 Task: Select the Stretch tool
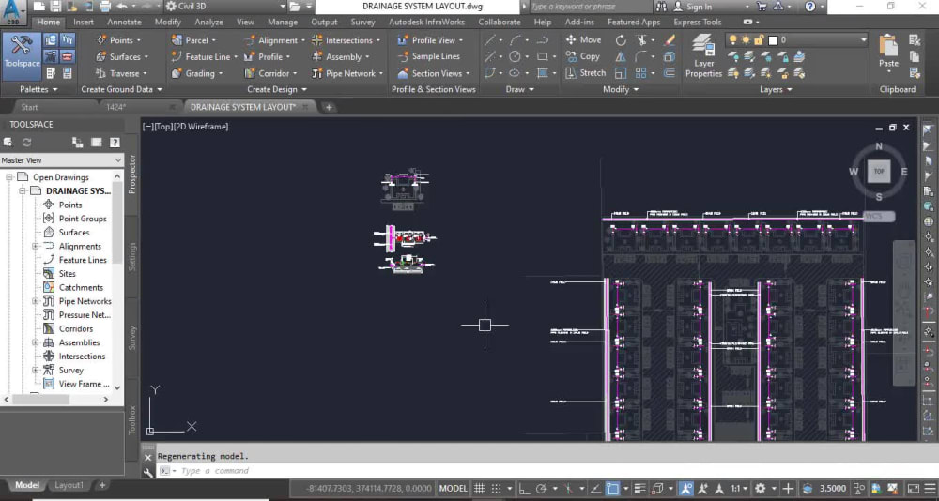point(584,73)
